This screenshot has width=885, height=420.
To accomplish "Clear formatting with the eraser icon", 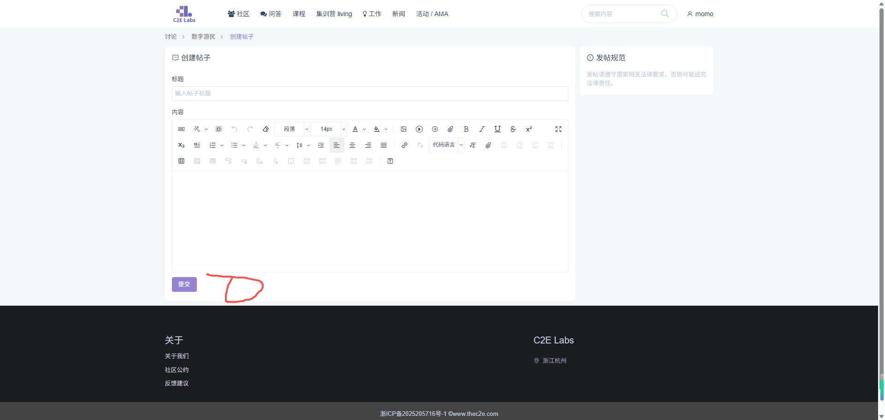I will [265, 129].
